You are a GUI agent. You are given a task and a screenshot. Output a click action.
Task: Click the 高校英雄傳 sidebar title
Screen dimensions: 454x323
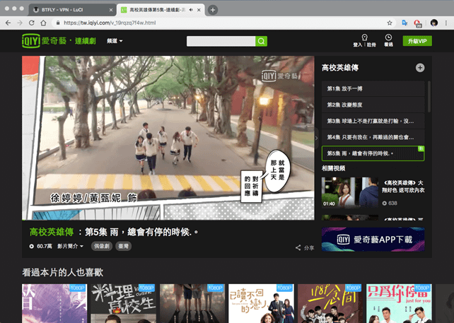[x=340, y=68]
